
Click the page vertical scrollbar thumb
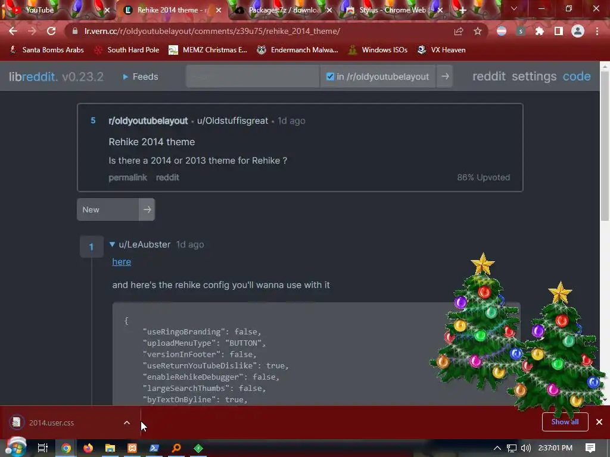click(x=605, y=146)
